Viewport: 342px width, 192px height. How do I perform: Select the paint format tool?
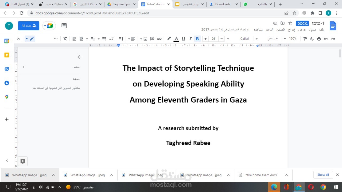(x=305, y=39)
